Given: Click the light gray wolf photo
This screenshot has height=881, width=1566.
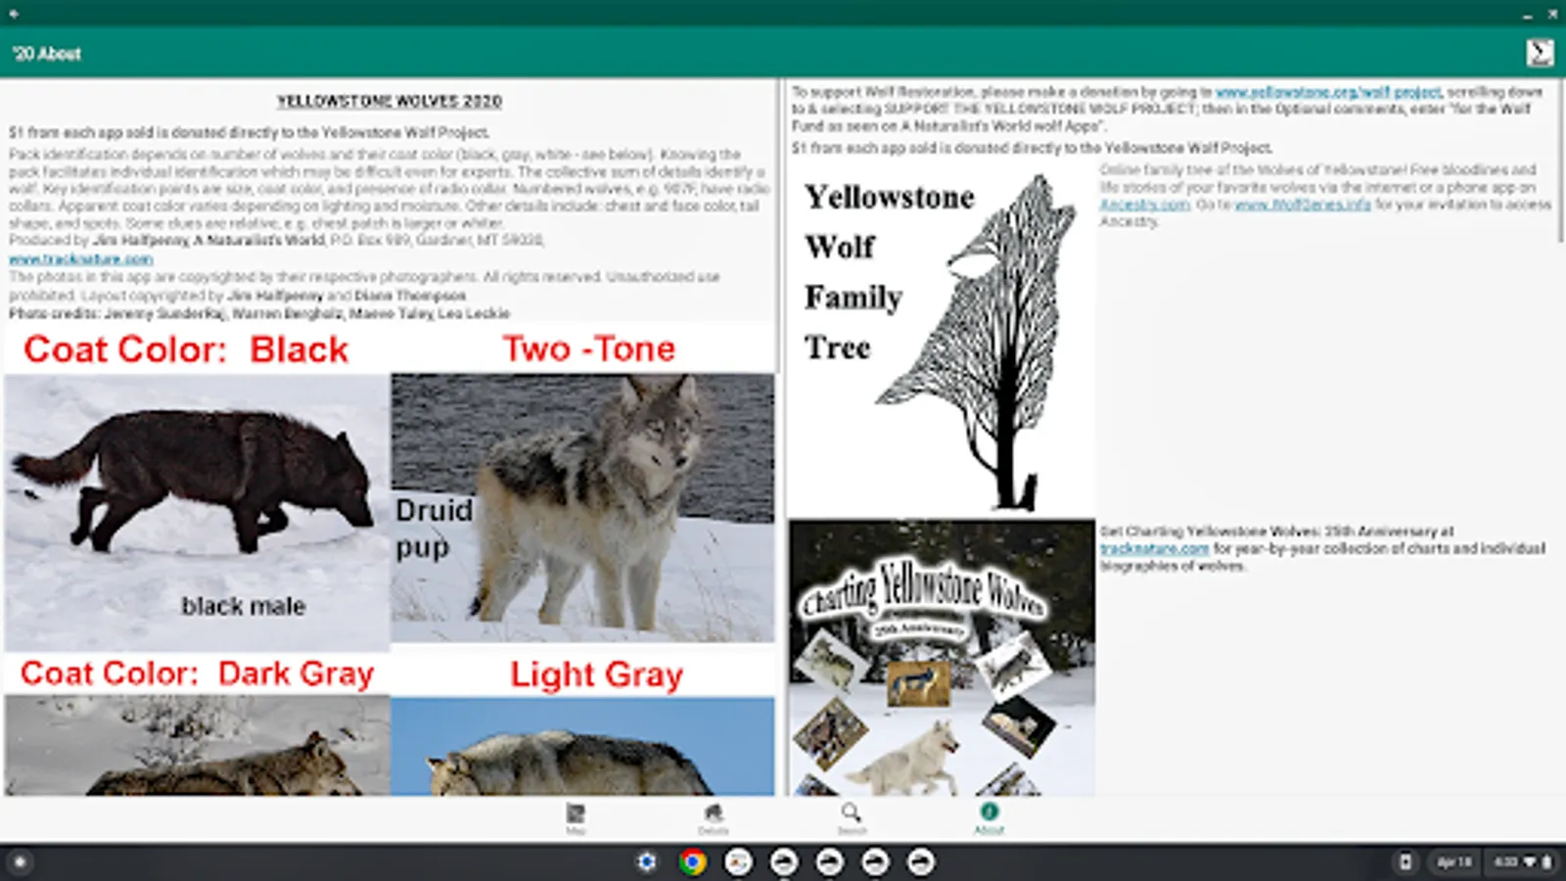Looking at the screenshot, I should pos(582,746).
